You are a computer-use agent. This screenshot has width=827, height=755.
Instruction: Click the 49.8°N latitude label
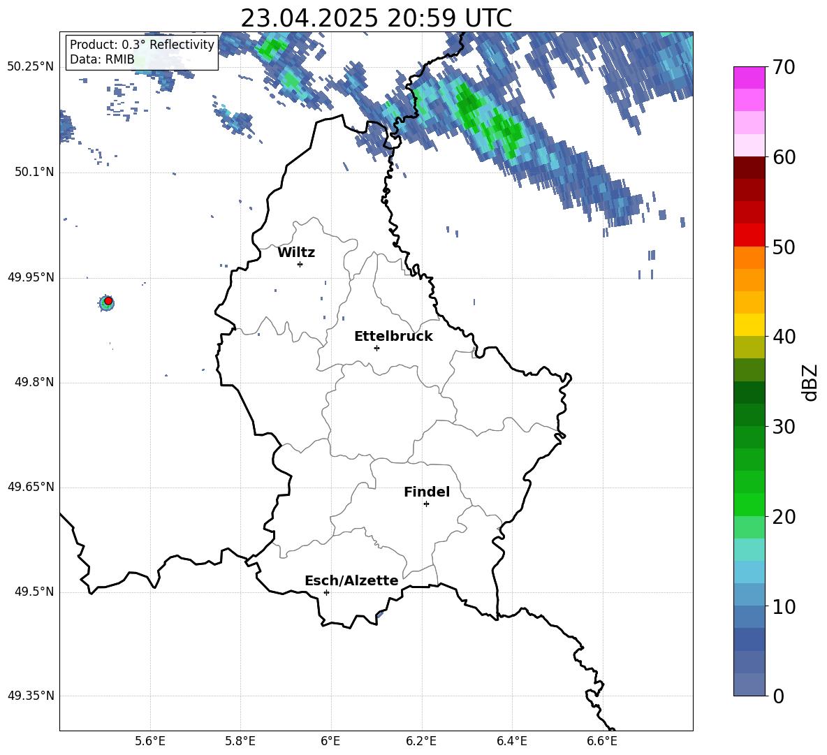34,382
